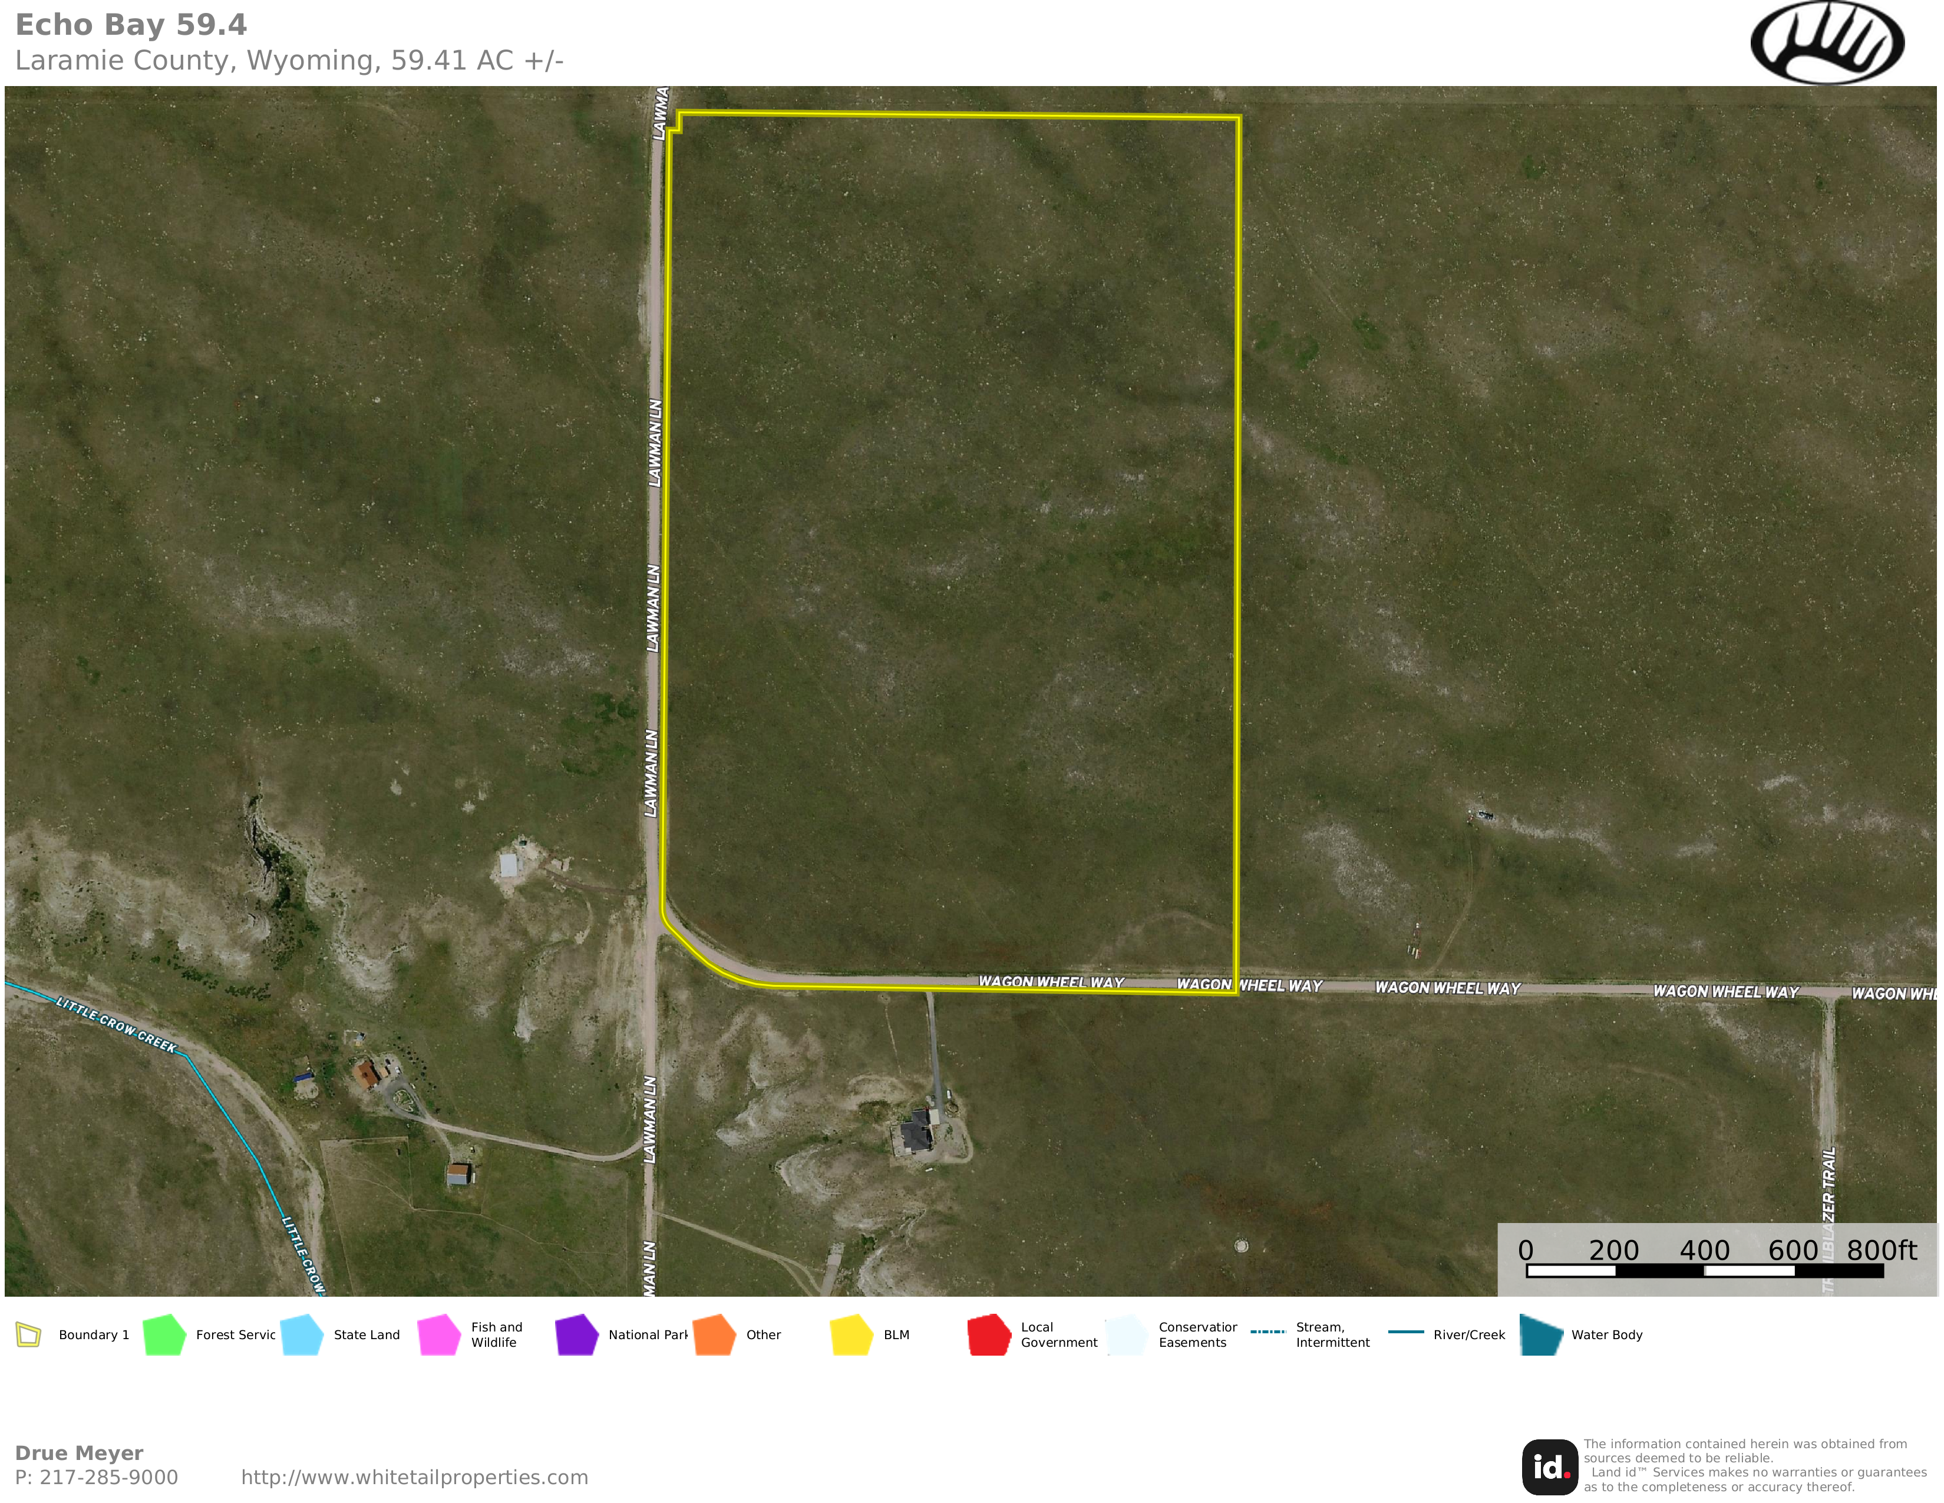1944x1503 pixels.
Task: Click the National Park purple swatch
Action: coord(577,1334)
